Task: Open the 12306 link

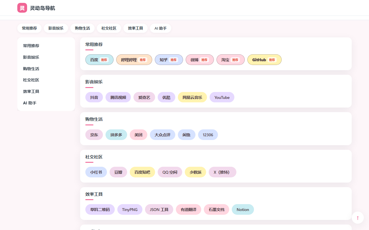Action: 208,135
